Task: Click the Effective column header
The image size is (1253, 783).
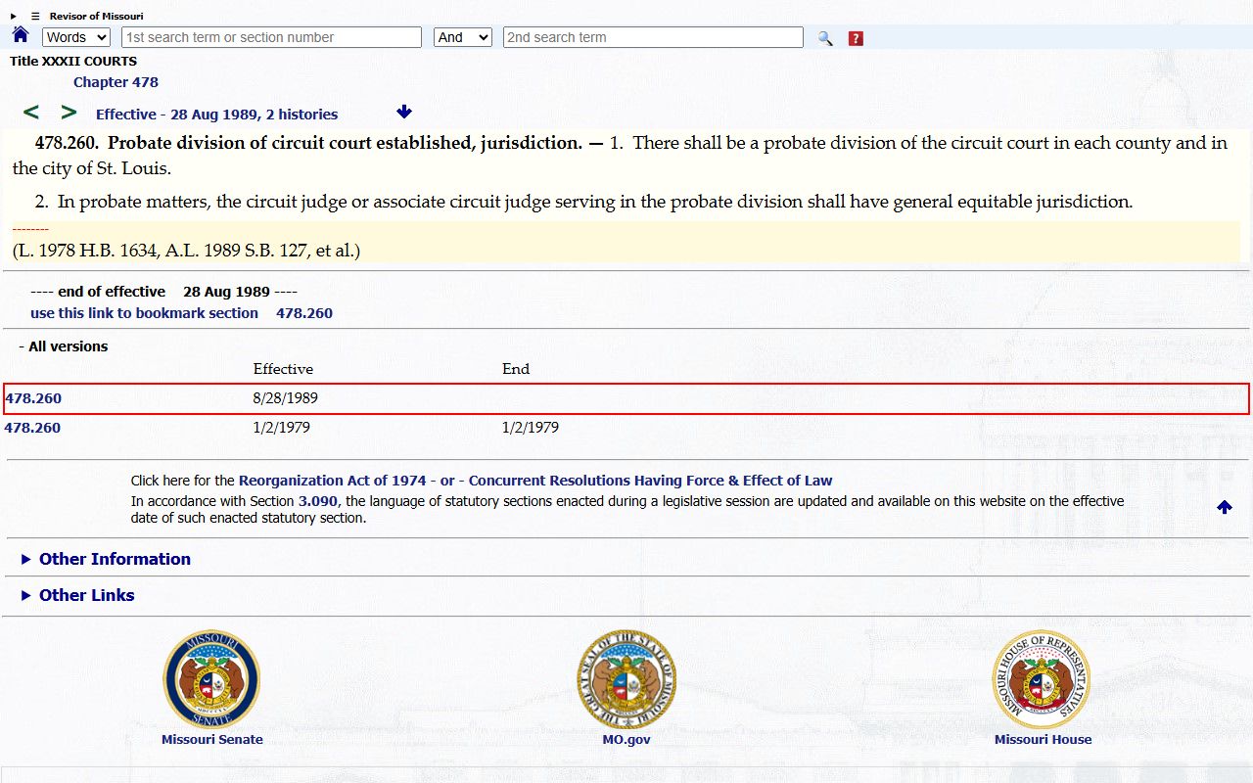Action: [x=284, y=369]
